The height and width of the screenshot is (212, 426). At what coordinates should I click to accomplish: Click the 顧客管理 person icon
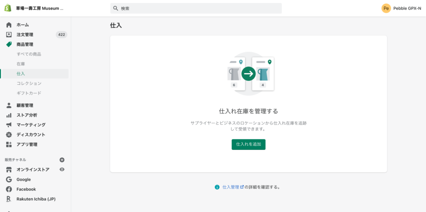(9, 105)
